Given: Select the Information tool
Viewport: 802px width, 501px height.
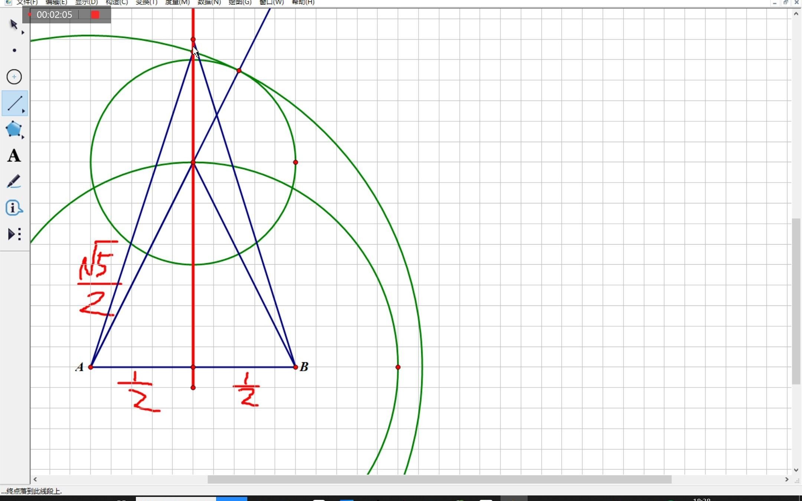Looking at the screenshot, I should 14,208.
